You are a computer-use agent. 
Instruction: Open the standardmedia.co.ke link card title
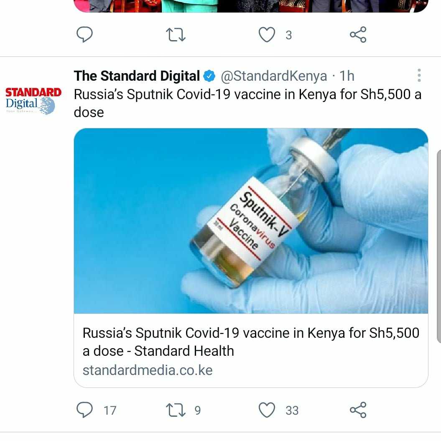(x=251, y=342)
